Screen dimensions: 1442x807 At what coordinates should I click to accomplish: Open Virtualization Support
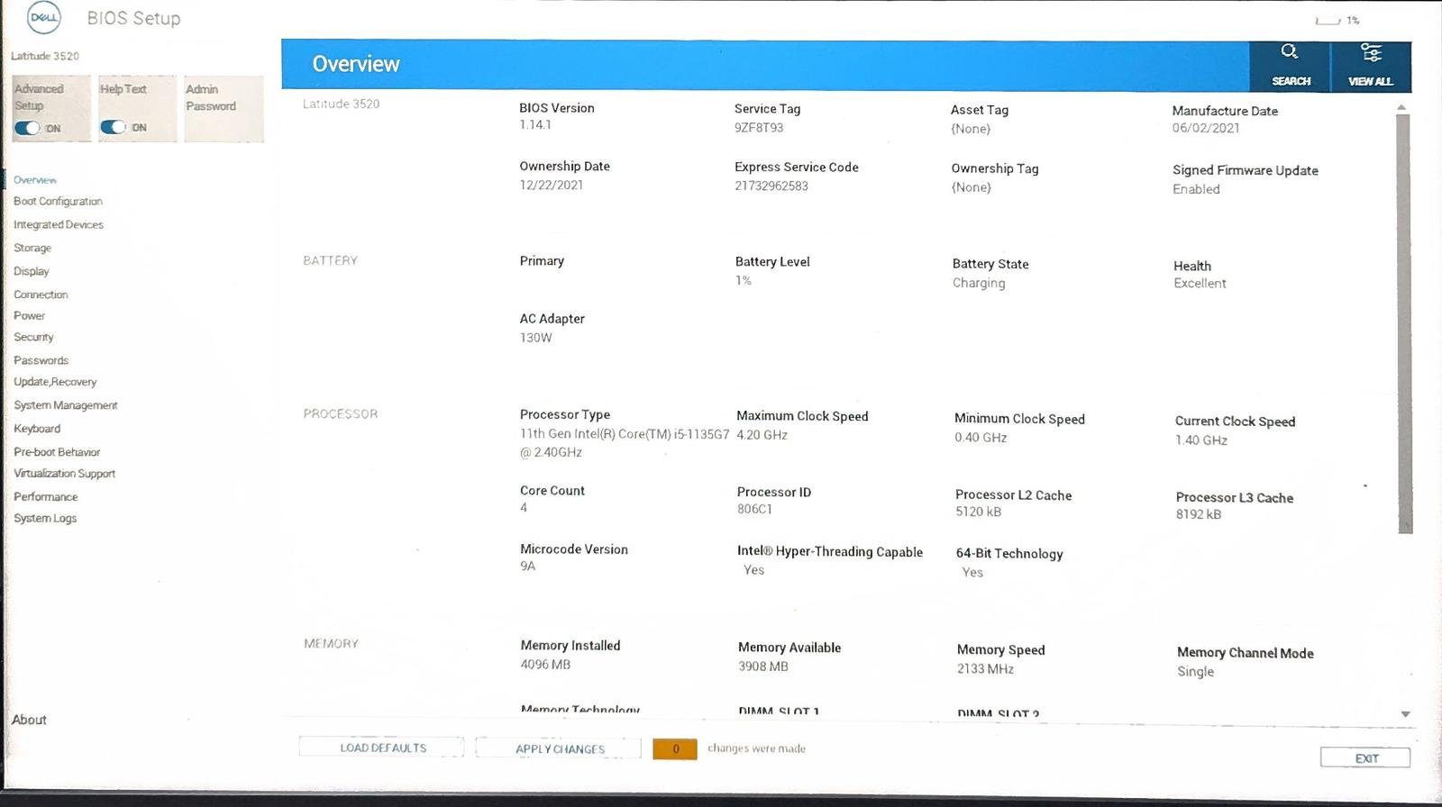coord(64,474)
